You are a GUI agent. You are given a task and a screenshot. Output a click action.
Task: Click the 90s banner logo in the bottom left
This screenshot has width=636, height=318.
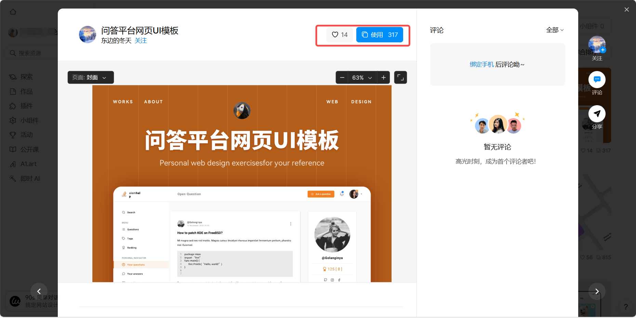(15, 301)
